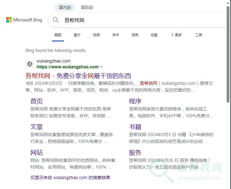
Task: Click the 工具 tools option
Action: coord(199,35)
